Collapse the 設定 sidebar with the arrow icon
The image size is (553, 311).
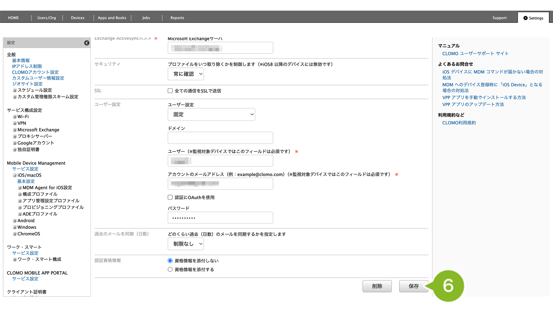point(87,43)
